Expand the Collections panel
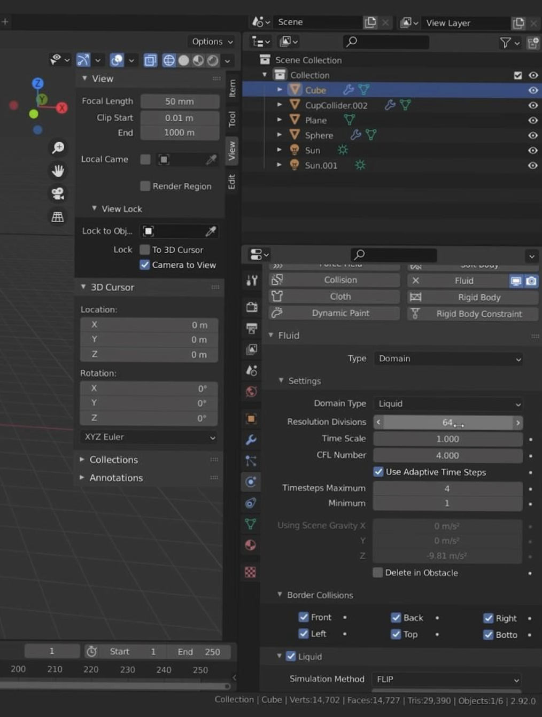This screenshot has width=542, height=717. tap(82, 459)
